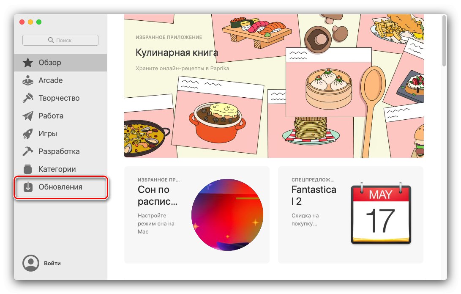Select the Работа paper-plane icon
Screen dimensions: 461x294
(28, 115)
